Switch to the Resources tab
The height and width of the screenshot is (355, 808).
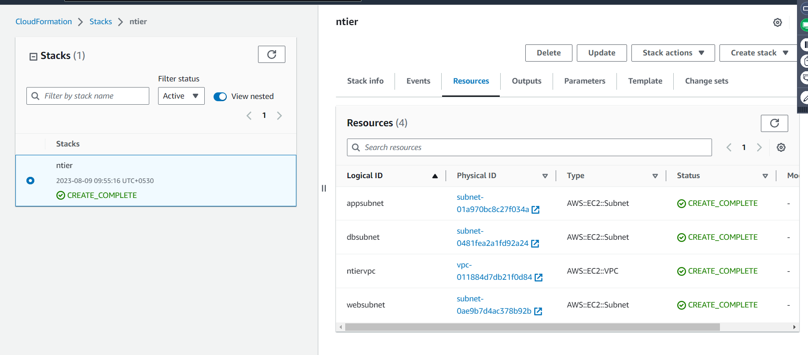[x=471, y=81]
